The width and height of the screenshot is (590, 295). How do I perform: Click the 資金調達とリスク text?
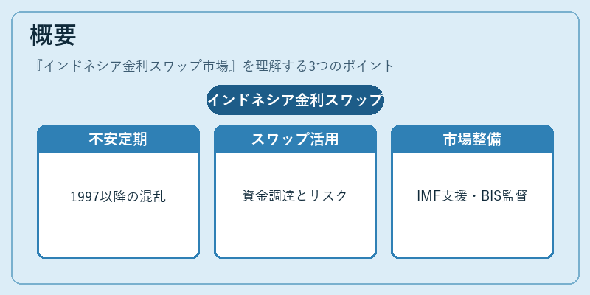(x=295, y=196)
